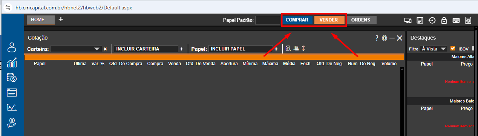Add a new tab with plus icon

pyautogui.click(x=61, y=19)
